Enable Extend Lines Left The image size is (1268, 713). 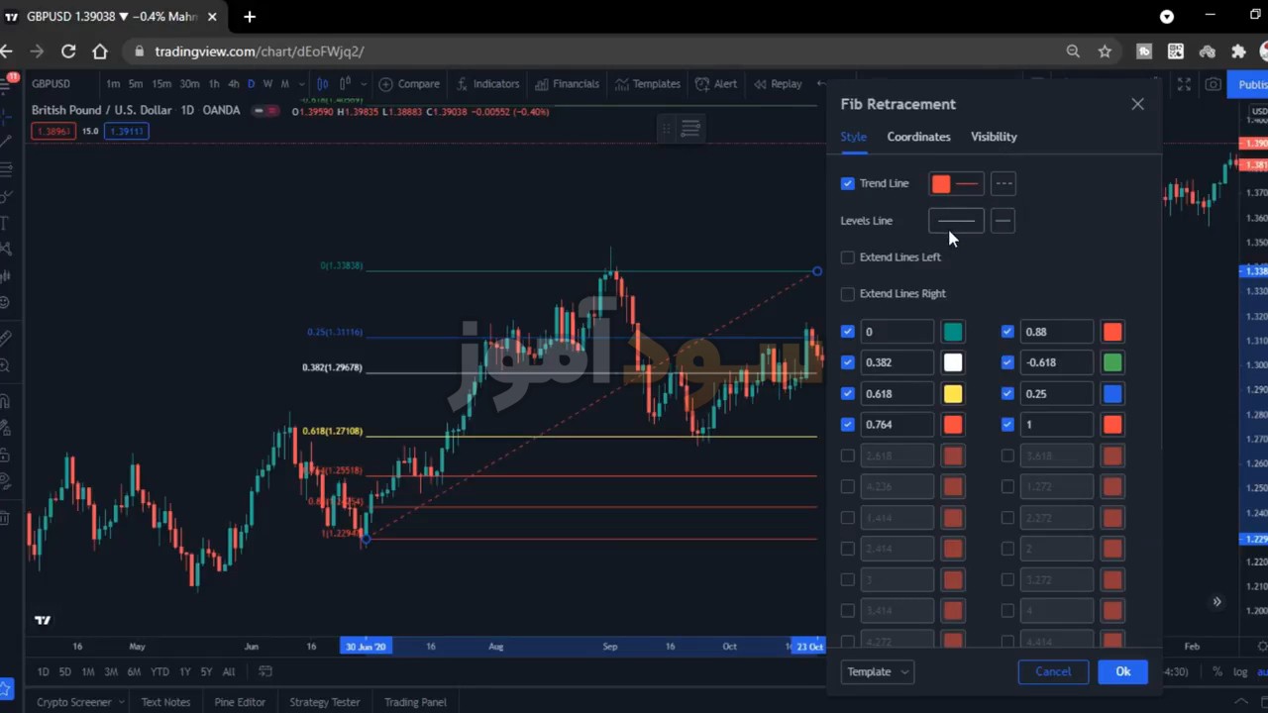pyautogui.click(x=847, y=257)
